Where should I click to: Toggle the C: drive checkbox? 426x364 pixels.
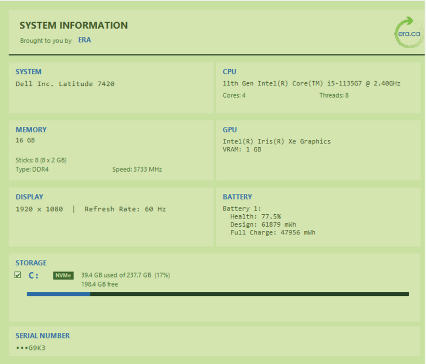point(18,275)
